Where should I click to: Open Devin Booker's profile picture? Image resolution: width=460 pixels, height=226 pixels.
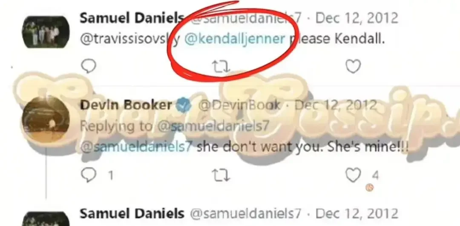46,120
